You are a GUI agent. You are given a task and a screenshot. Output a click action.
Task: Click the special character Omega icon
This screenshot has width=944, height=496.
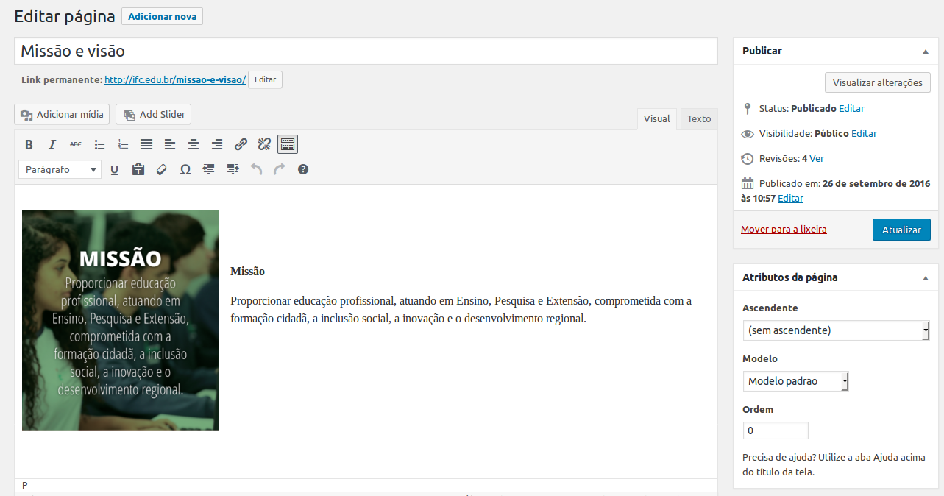185,169
